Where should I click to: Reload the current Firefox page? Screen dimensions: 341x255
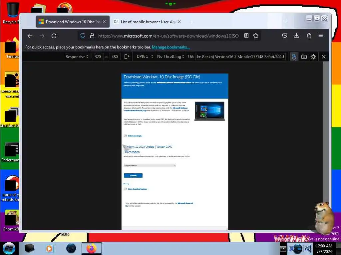coord(54,36)
